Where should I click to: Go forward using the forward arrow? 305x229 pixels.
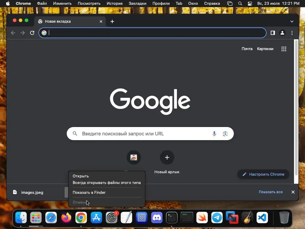coord(23,33)
